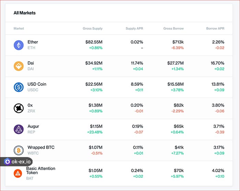The width and height of the screenshot is (240, 191).
Task: Click the -0.51% Wrapped BTC supply change
Action: [97, 153]
